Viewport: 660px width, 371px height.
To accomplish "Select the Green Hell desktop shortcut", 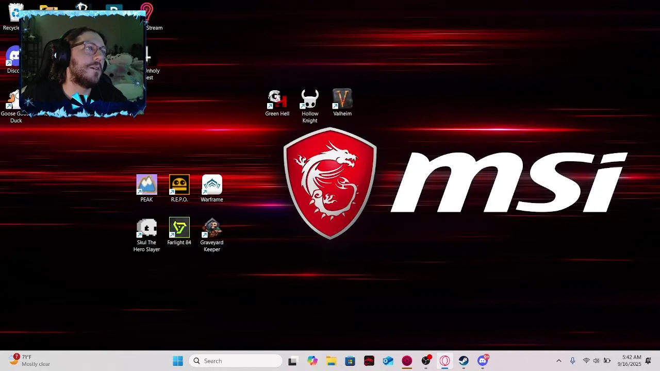I will tap(277, 103).
